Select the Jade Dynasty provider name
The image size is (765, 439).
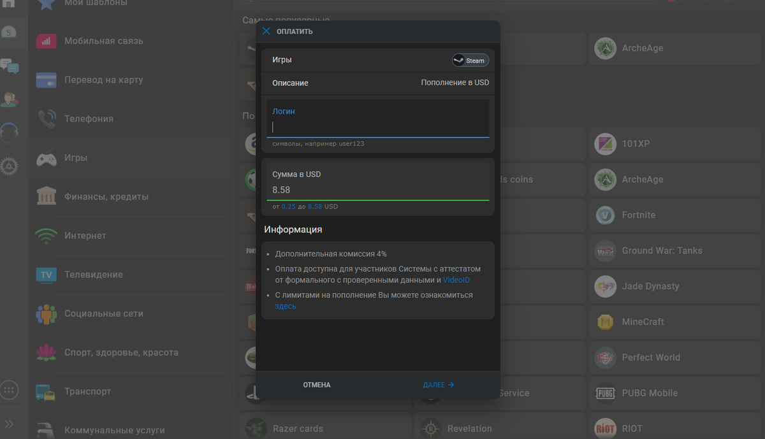click(650, 287)
